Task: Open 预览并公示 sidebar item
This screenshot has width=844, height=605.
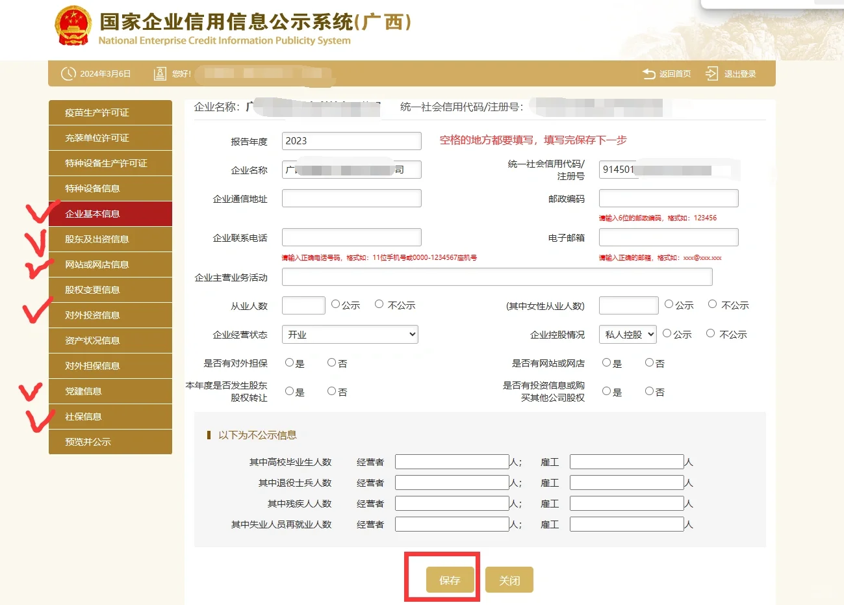Action: tap(110, 442)
